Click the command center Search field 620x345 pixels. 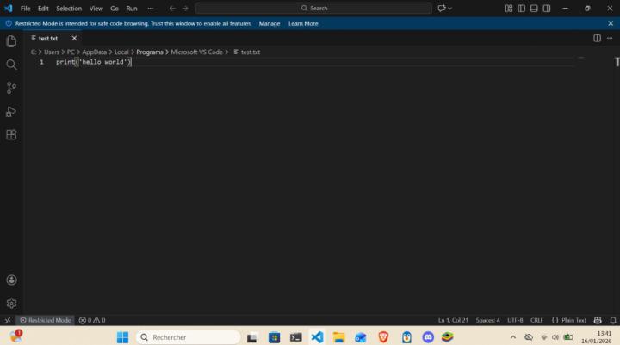tap(313, 8)
